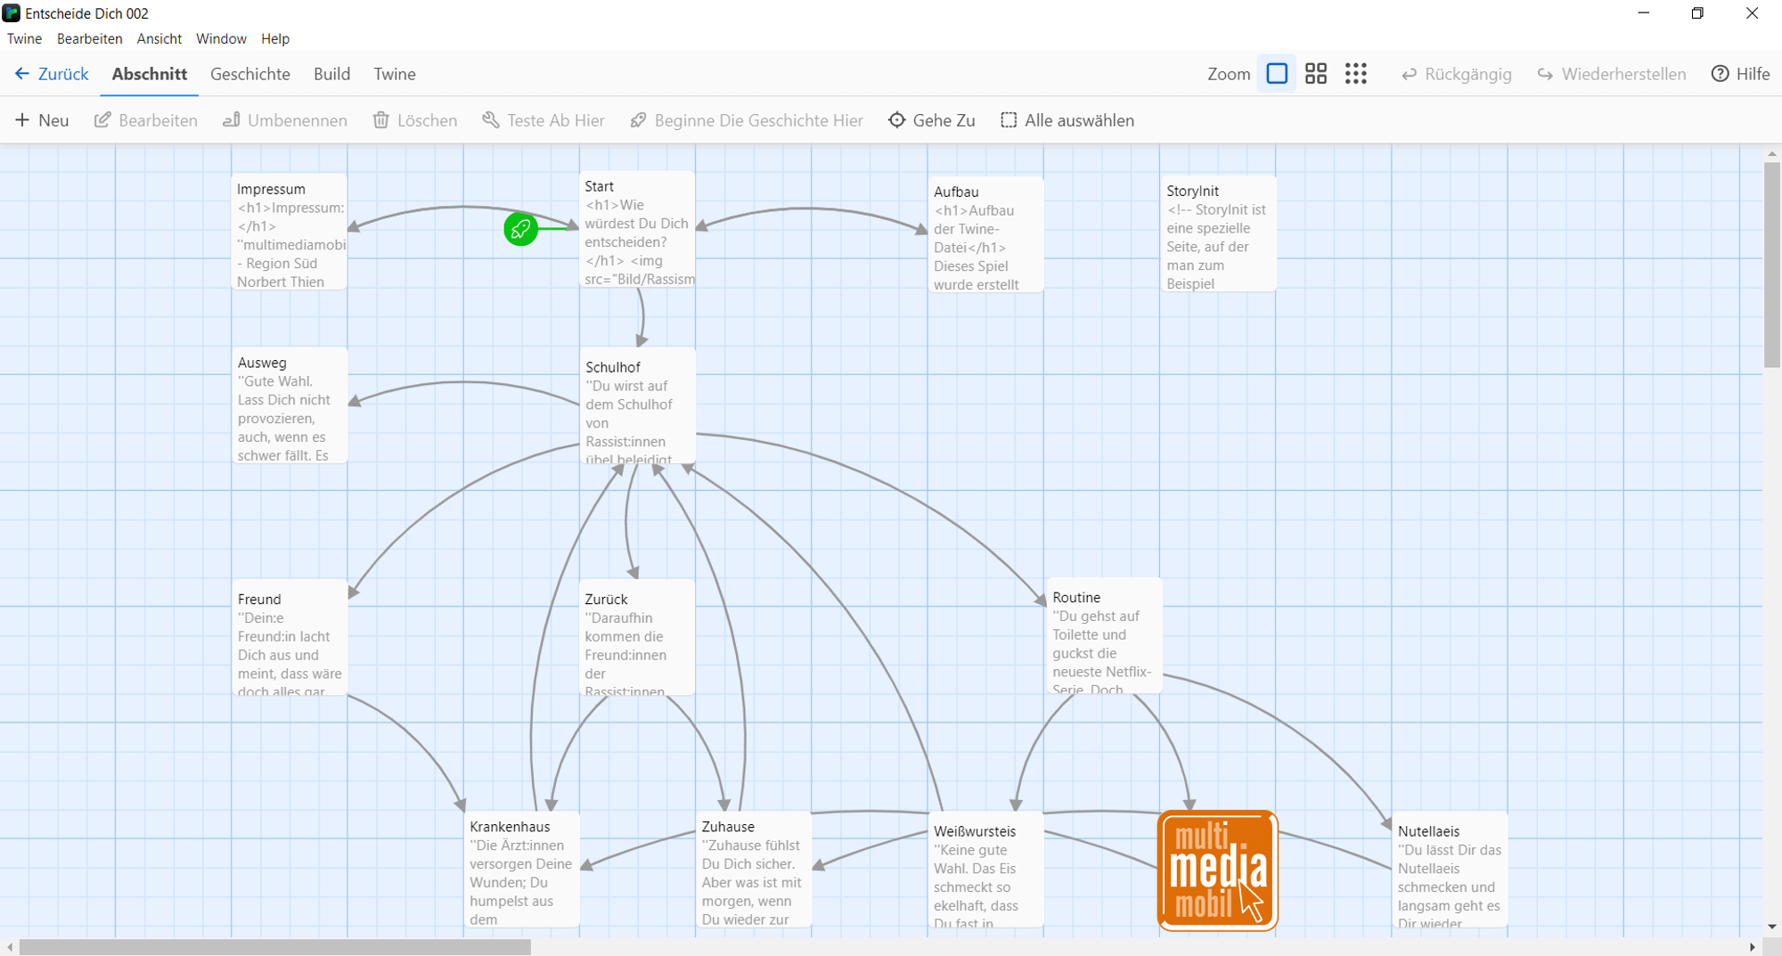This screenshot has width=1782, height=956.
Task: Click the scroll-down arrow of vertical scrollbar
Action: (1772, 927)
